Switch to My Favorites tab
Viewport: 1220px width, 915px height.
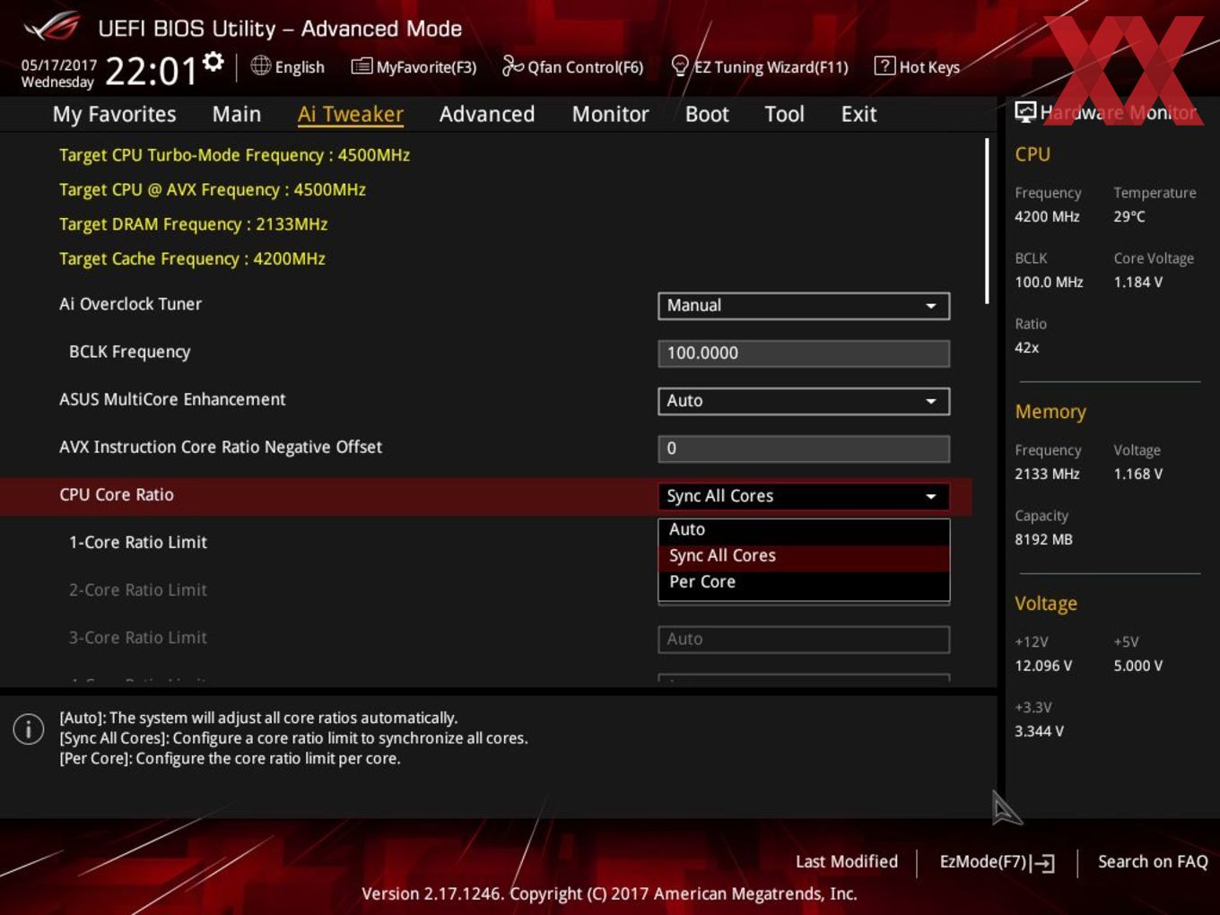point(115,114)
